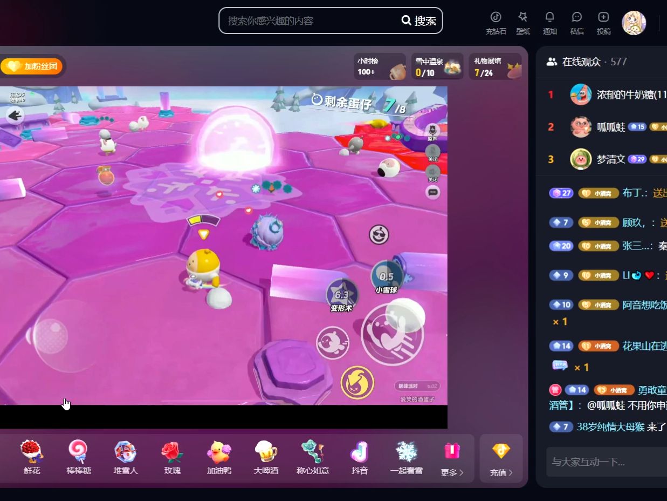Click the 投稿 upload icon
This screenshot has height=501, width=667.
603,23
